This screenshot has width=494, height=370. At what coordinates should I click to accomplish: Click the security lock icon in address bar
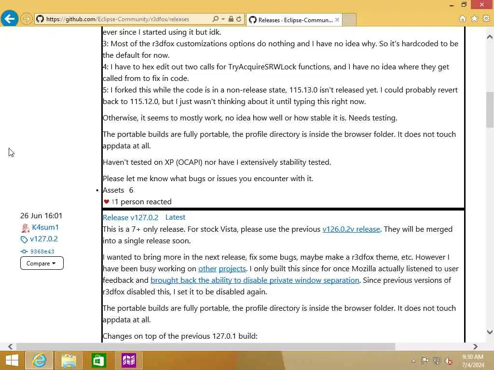click(x=231, y=19)
